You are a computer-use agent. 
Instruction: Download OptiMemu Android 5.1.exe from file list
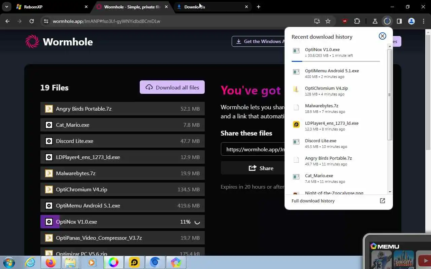click(x=123, y=205)
